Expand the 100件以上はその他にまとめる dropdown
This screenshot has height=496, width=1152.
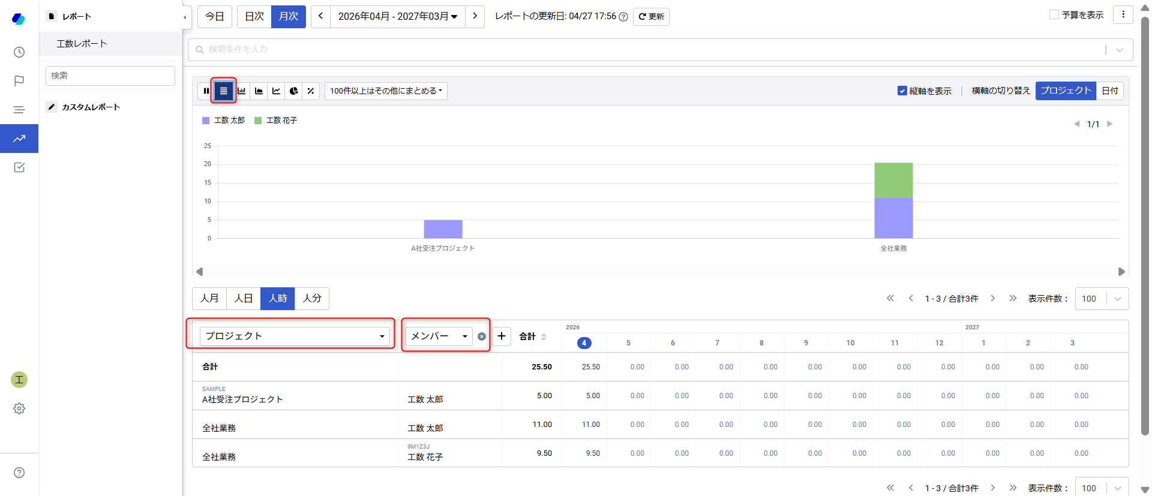386,91
